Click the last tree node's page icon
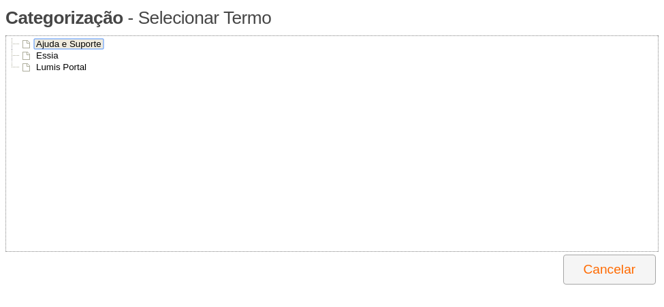The image size is (664, 307). coord(27,67)
